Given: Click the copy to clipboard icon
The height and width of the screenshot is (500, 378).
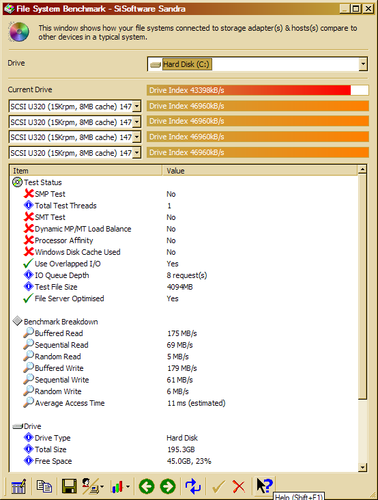Looking at the screenshot, I should (x=44, y=486).
